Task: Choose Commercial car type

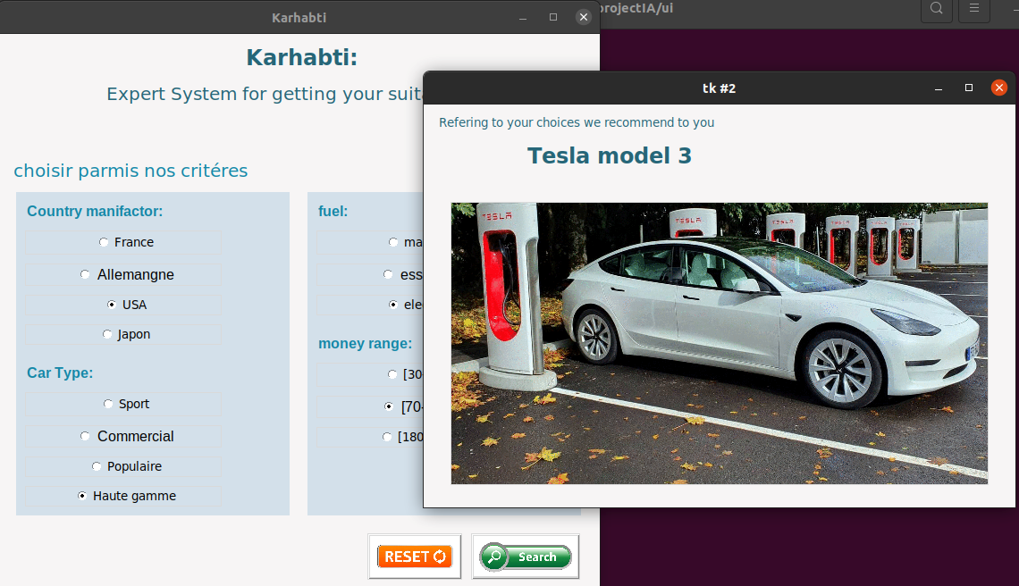Action: (123, 436)
